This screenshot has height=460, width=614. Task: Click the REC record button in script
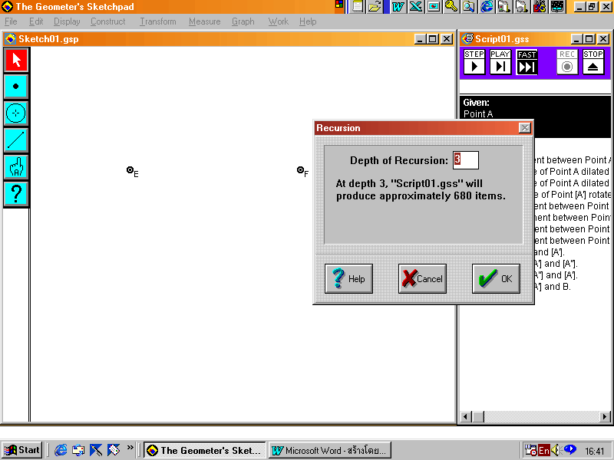click(567, 62)
